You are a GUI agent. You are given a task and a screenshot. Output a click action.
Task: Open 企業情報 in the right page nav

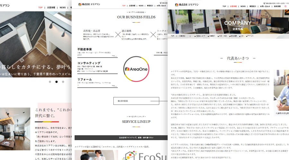coord(233,6)
